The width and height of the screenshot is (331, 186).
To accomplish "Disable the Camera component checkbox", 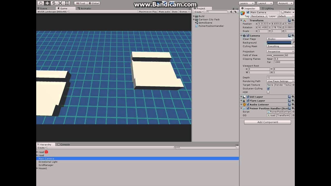I will 248,35.
